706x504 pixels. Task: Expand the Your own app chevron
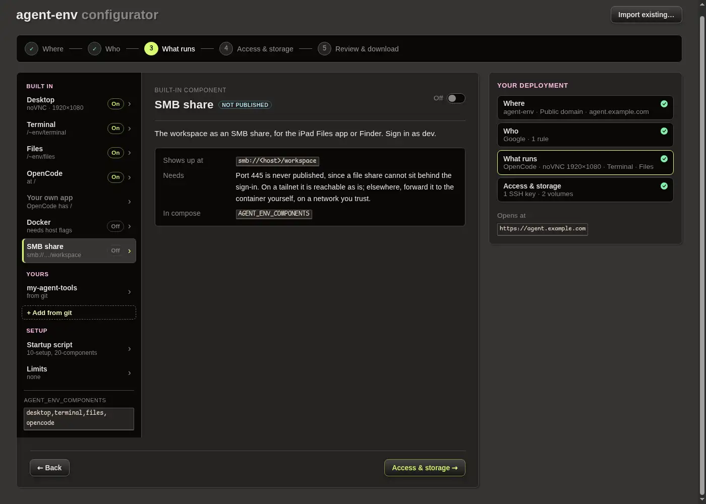click(x=130, y=202)
